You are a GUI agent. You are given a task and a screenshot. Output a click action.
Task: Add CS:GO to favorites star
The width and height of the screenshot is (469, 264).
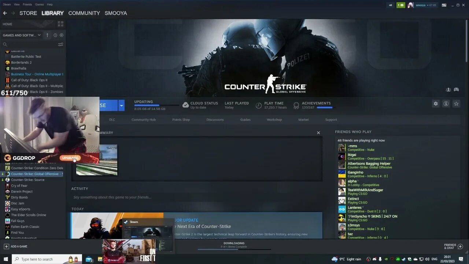456,104
